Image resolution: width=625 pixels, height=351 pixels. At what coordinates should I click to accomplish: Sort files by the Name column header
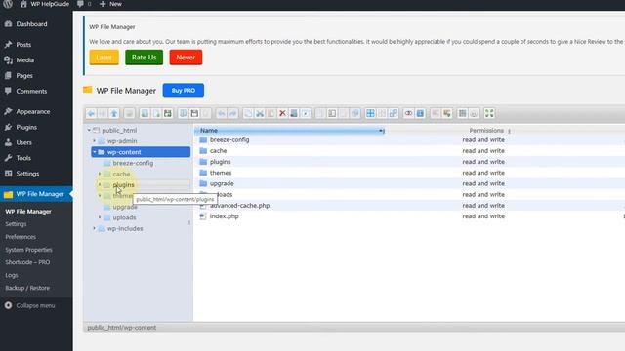click(289, 130)
